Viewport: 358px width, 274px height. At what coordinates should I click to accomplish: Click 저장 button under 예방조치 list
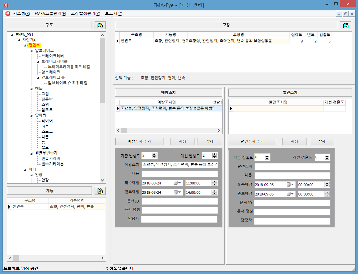(x=183, y=141)
